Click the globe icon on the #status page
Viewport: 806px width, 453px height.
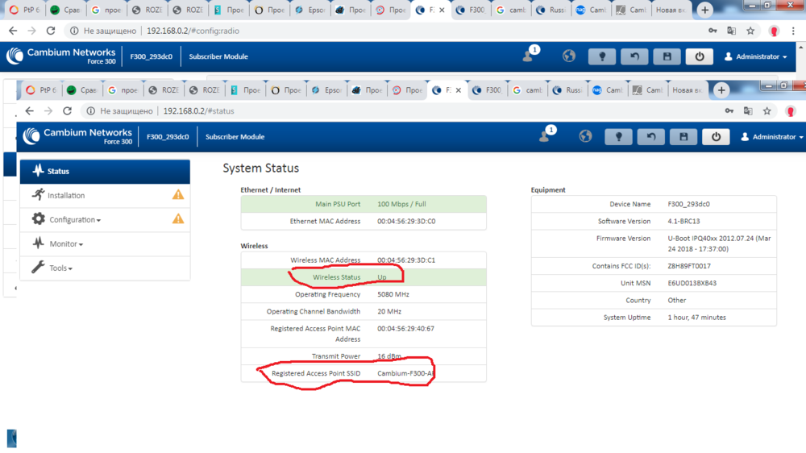click(585, 136)
